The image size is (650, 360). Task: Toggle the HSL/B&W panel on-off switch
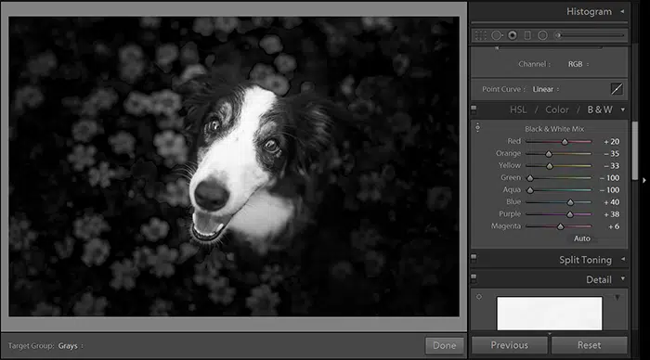pos(474,109)
